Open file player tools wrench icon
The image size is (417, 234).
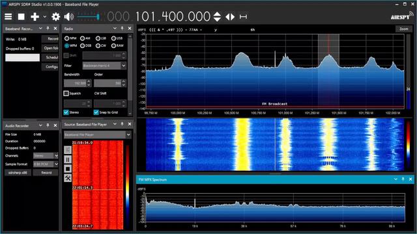(68, 178)
